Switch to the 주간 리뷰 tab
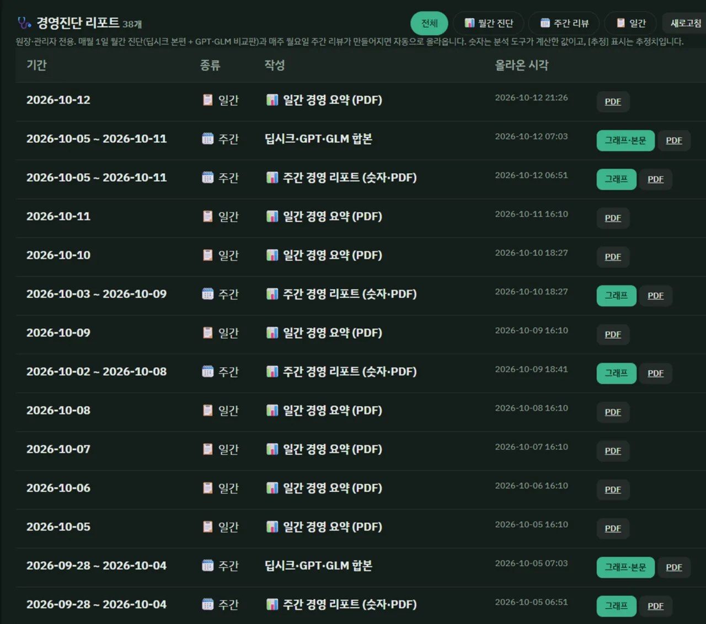Viewport: 706px width, 624px height. coord(564,23)
